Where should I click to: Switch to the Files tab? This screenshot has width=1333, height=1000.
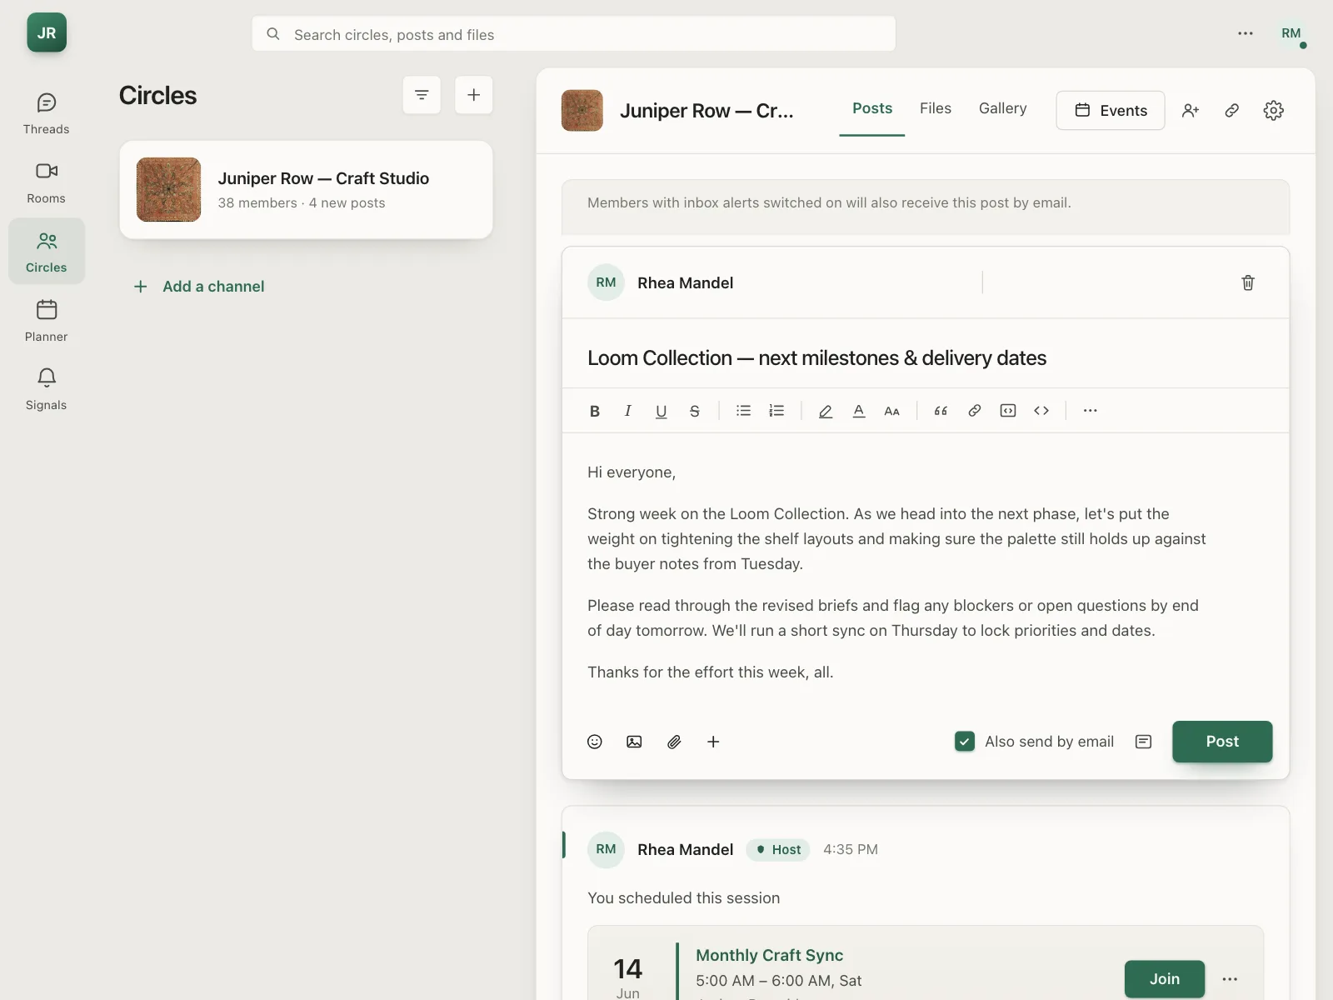(936, 109)
